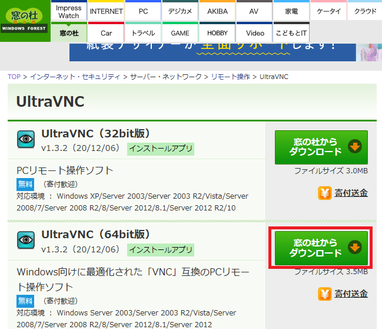This screenshot has height=329, width=382.
Task: Click the PCリモート操作ソフト description
Action: point(65,170)
